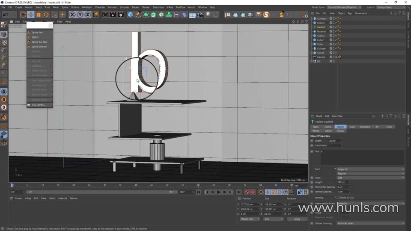Open the Object (Rel) coordinate dropdown
The height and width of the screenshot is (231, 411).
[x=250, y=219]
